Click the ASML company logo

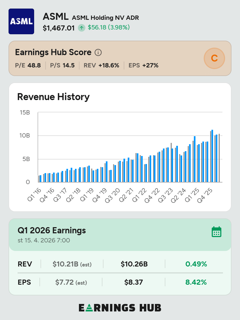[21, 21]
